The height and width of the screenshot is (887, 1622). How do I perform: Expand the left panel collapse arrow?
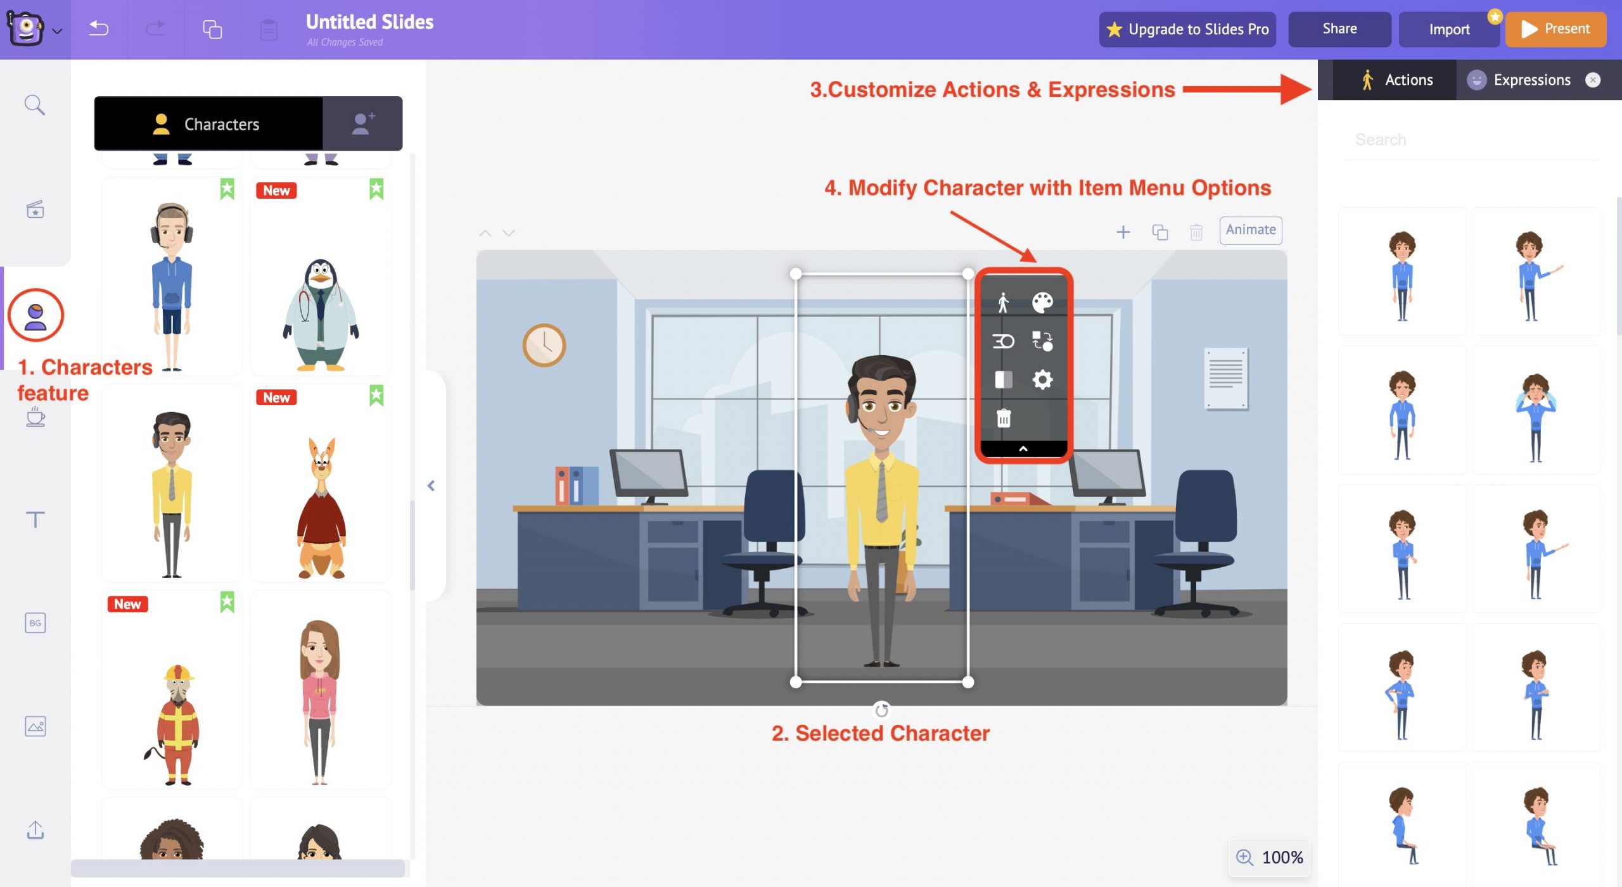point(431,486)
